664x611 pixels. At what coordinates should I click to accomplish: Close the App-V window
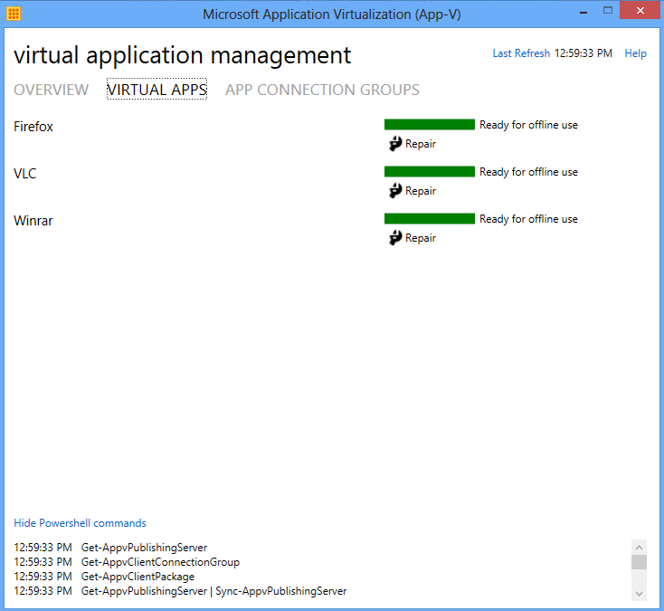click(640, 11)
